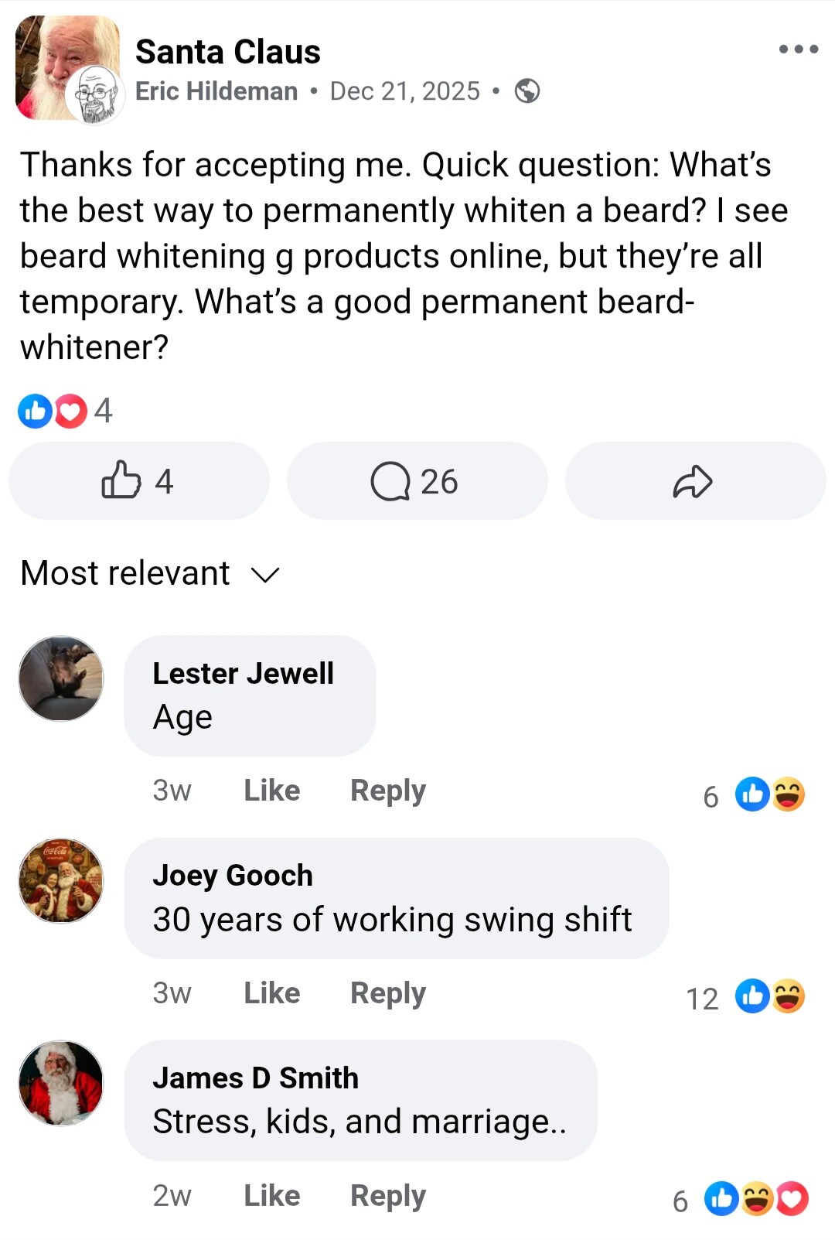Open Eric Hildeman's profile link

coord(216,91)
